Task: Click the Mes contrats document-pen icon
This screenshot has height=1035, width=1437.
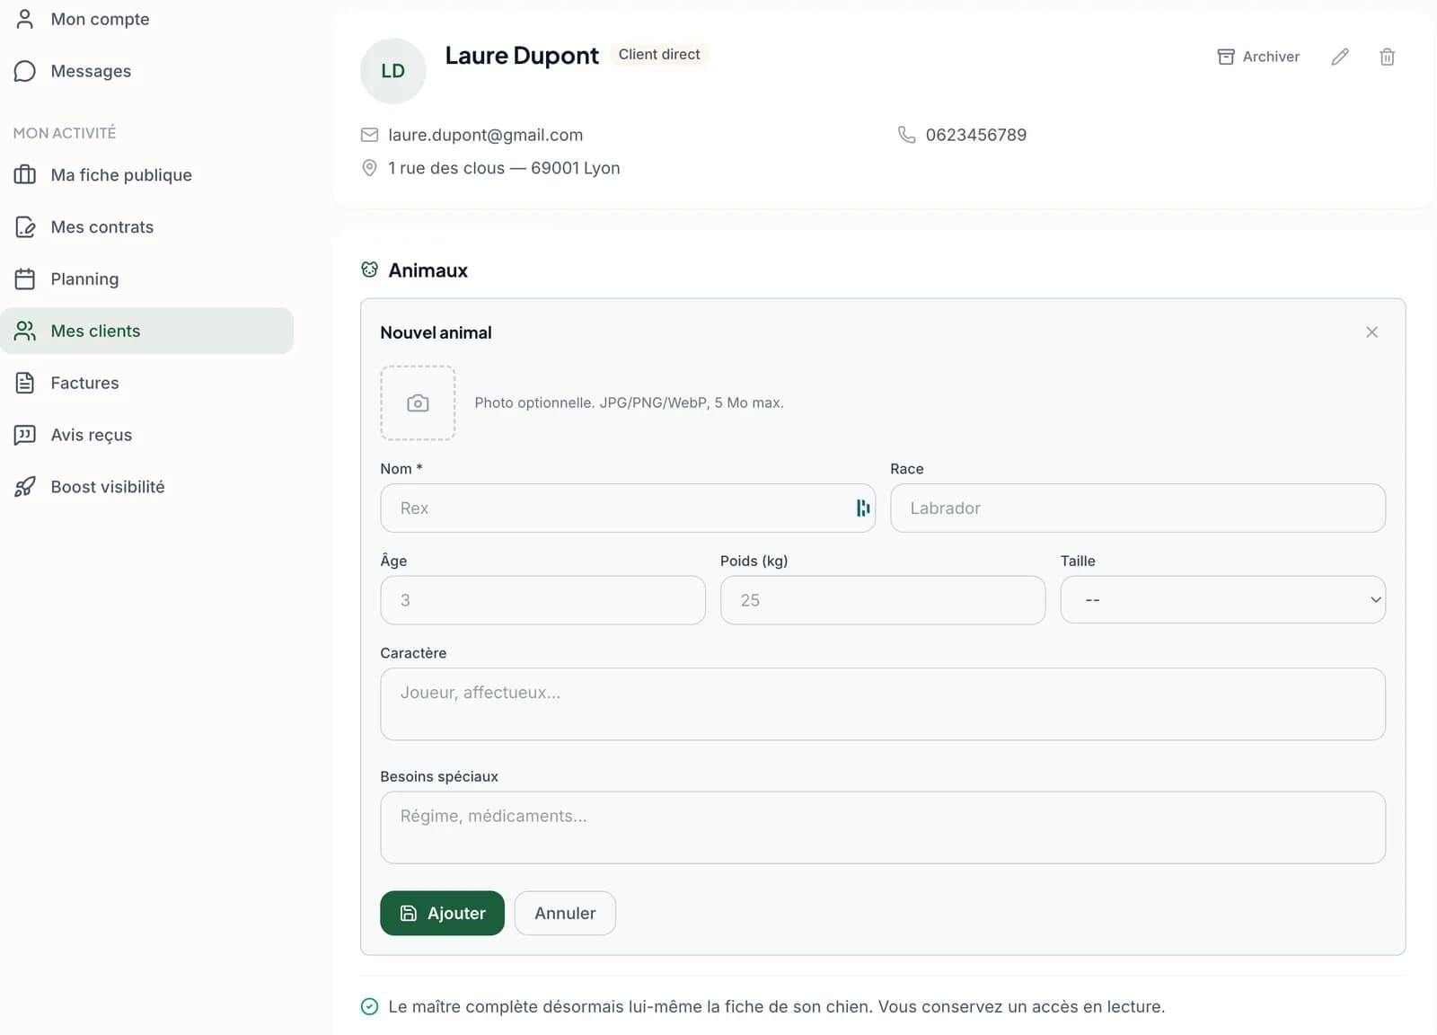Action: click(25, 226)
